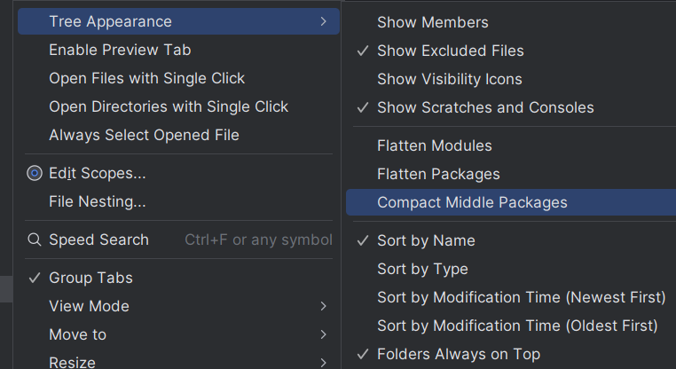This screenshot has width=676, height=369.
Task: Expand the Move to submenu
Action: (77, 334)
